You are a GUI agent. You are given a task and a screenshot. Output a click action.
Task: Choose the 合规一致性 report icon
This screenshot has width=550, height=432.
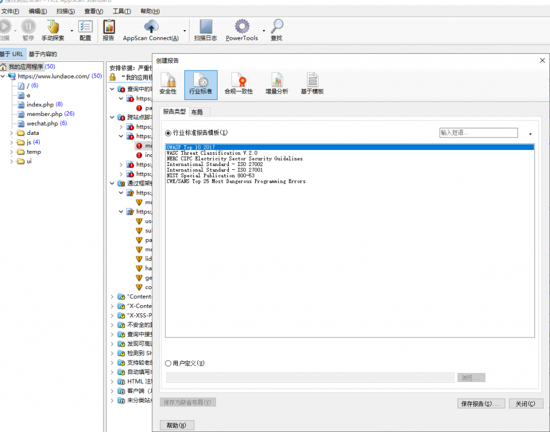238,84
